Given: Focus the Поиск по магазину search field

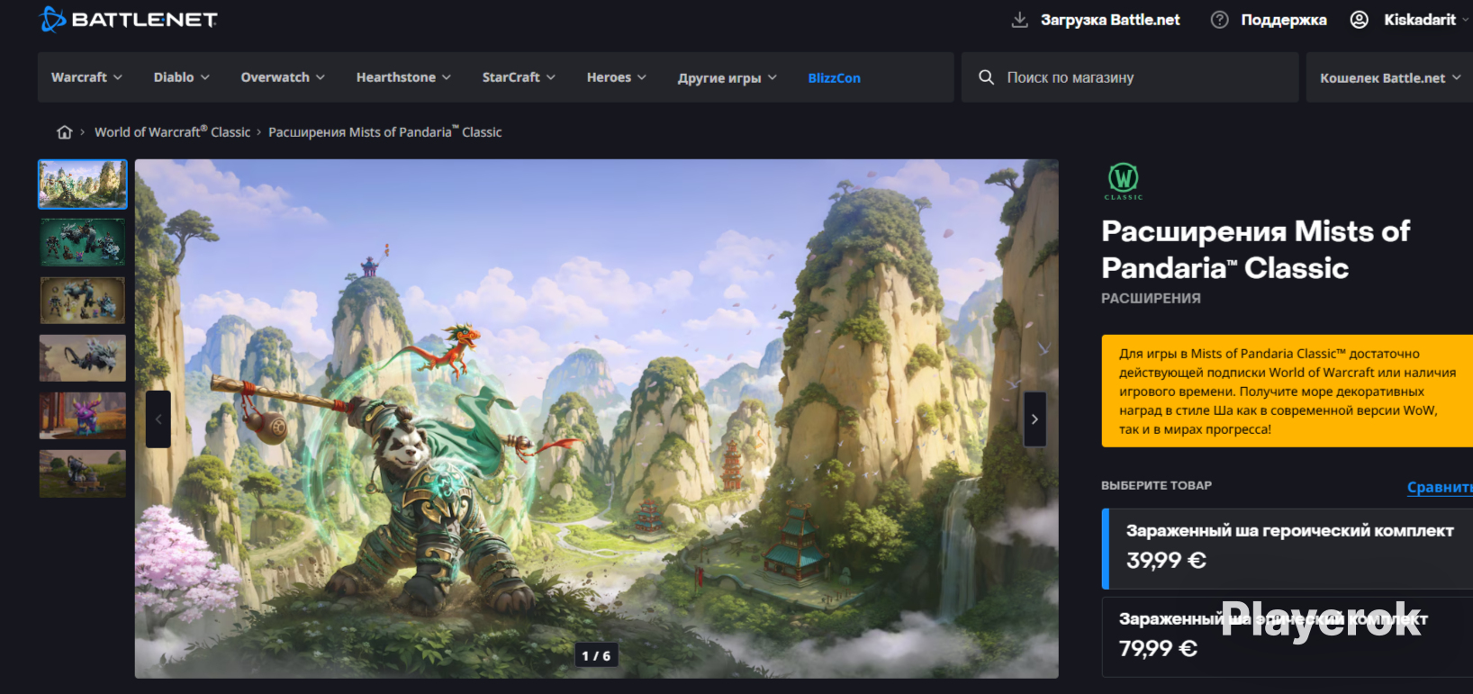Looking at the screenshot, I should pos(1130,77).
